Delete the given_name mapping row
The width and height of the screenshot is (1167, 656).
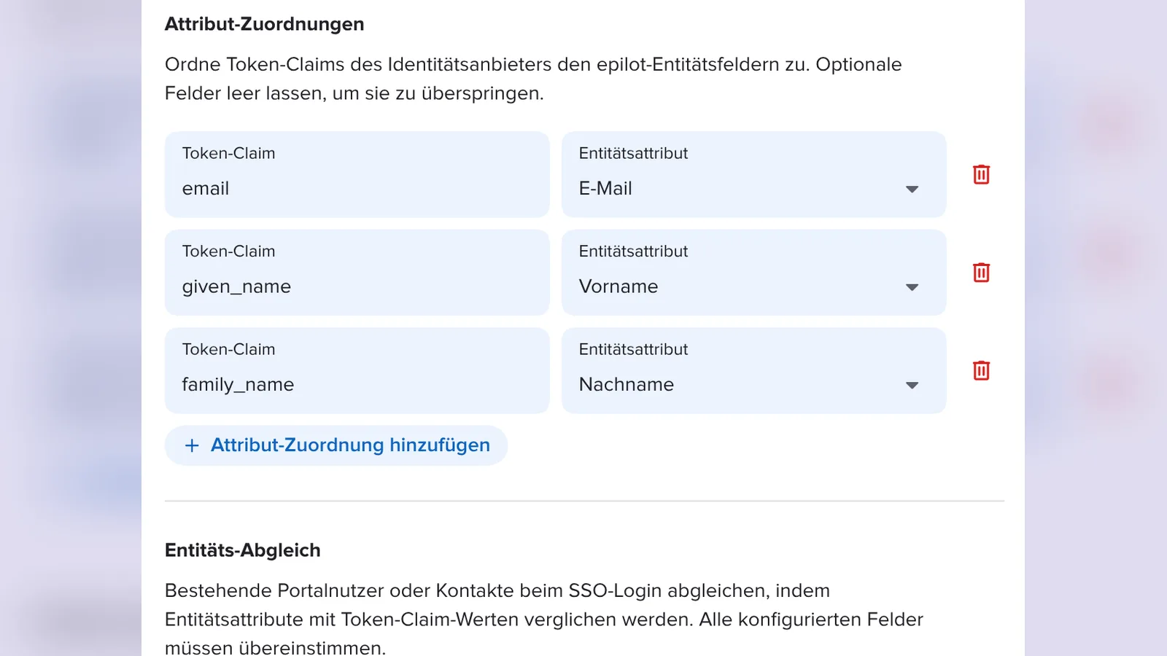pos(981,273)
